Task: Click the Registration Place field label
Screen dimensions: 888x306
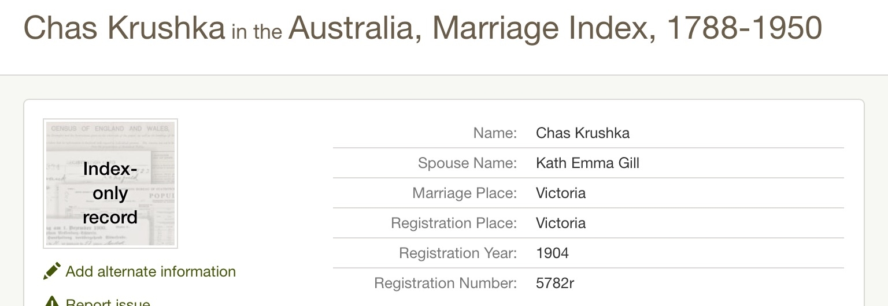Action: tap(454, 223)
